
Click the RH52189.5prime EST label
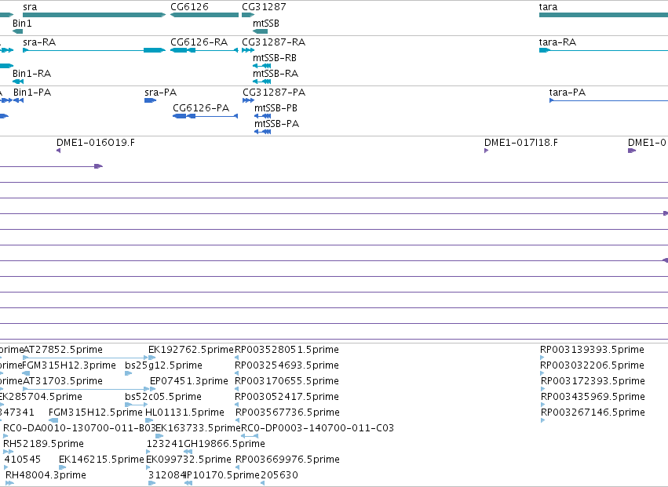tap(43, 444)
